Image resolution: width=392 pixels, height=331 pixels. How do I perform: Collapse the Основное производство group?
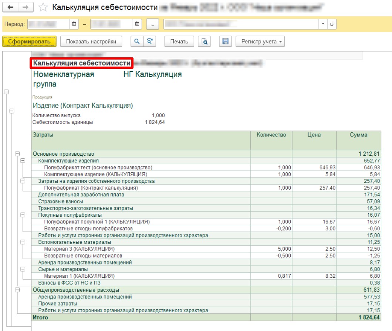[17, 154]
